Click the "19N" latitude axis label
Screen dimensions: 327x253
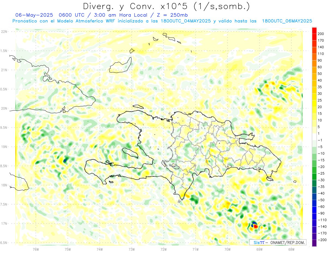[4, 147]
